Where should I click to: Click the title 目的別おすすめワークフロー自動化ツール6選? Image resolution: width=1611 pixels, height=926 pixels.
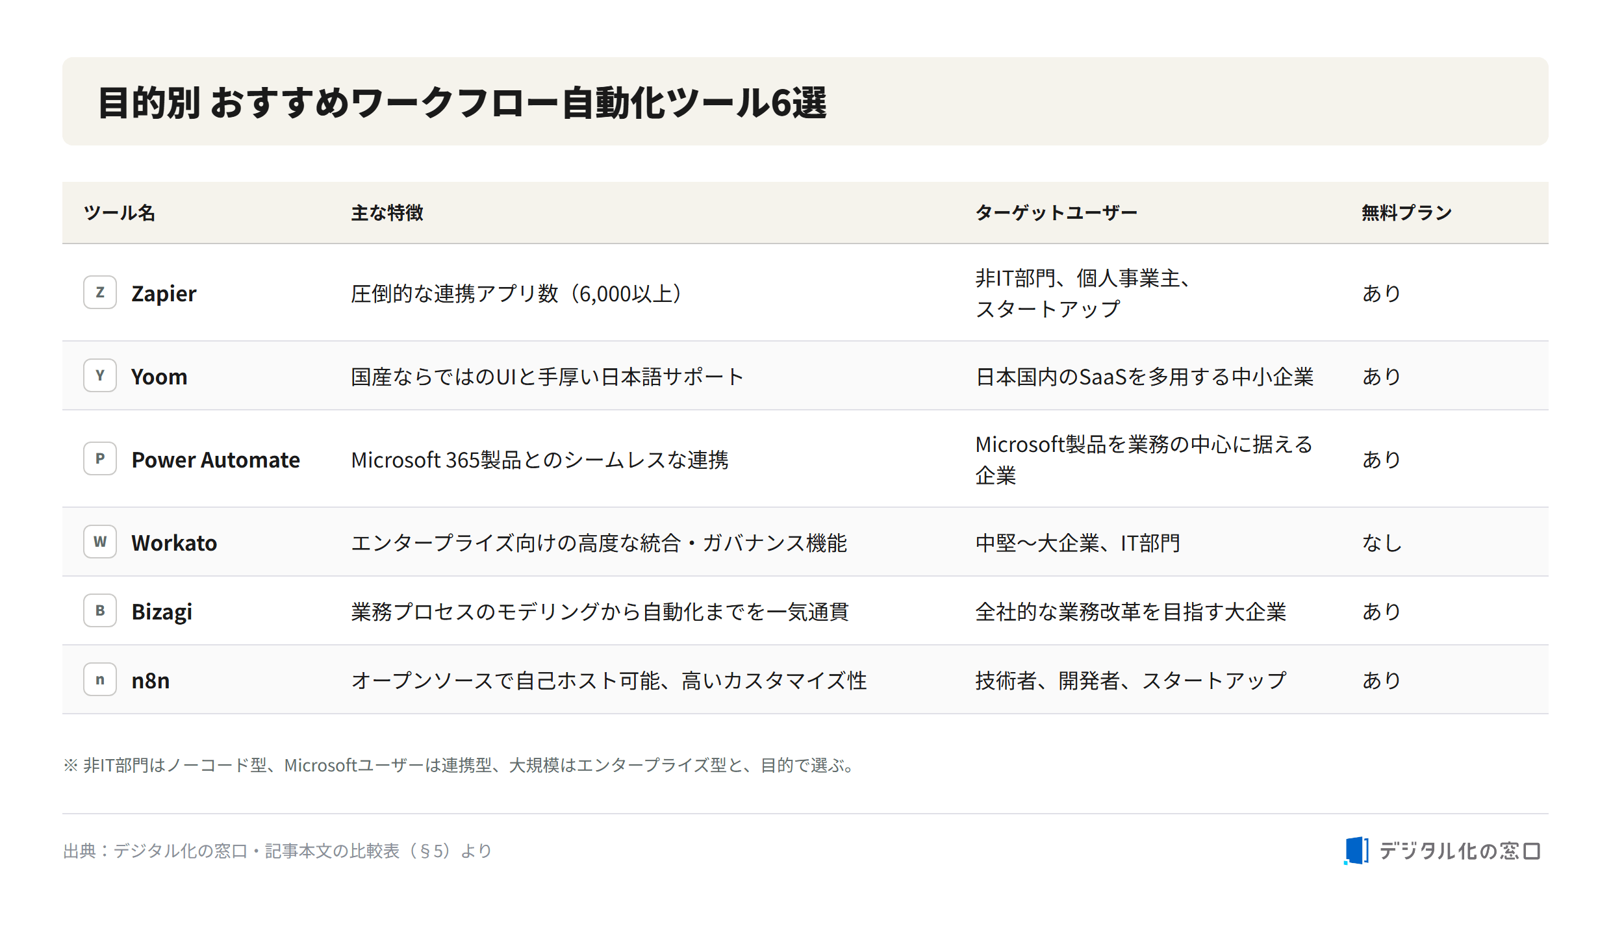click(x=463, y=103)
